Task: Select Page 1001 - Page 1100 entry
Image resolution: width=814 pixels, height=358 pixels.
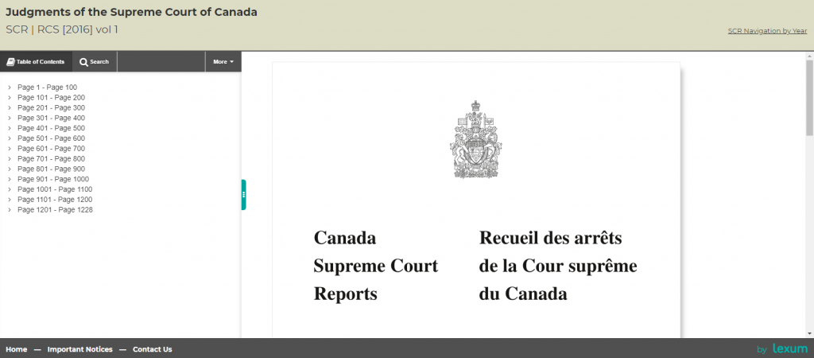Action: pos(55,189)
